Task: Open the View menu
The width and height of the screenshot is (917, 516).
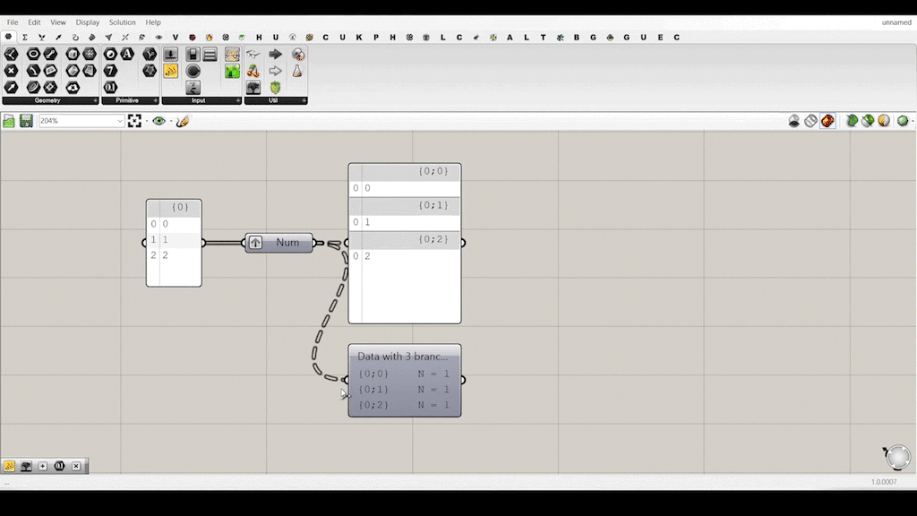Action: 58,22
